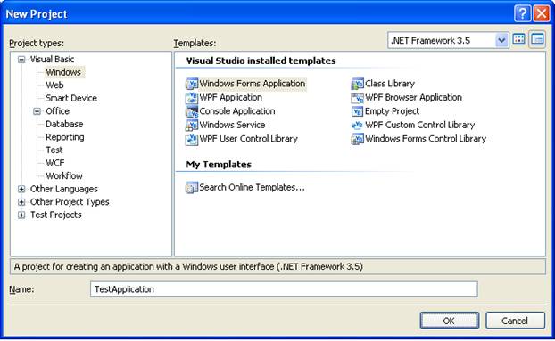Viewport: 555px width, 341px height.
Task: Click the project Name text field
Action: coord(284,289)
